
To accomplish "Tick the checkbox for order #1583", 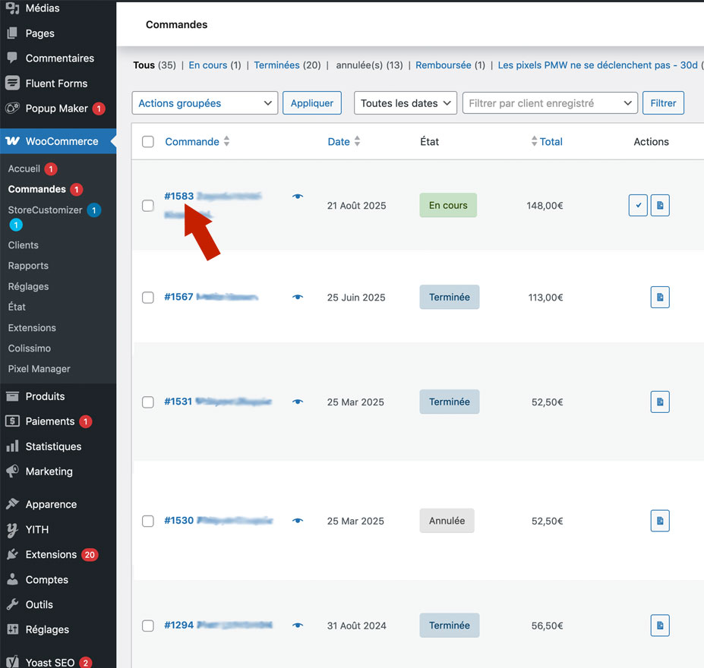I will [148, 206].
